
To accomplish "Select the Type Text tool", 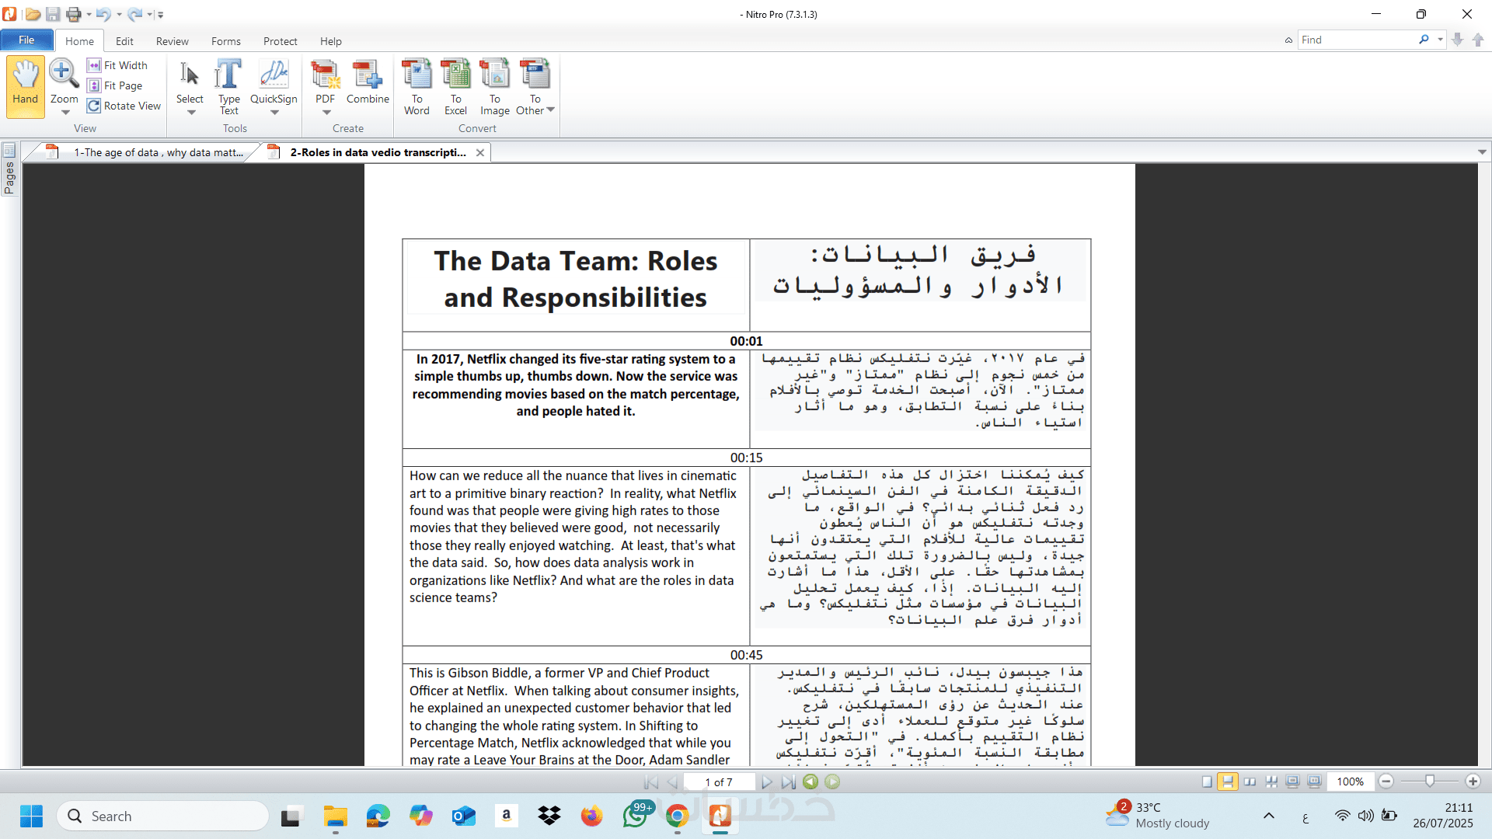I will tap(228, 82).
